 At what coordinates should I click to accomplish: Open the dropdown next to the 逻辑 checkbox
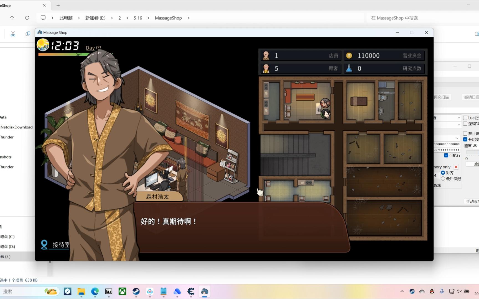pos(459,125)
